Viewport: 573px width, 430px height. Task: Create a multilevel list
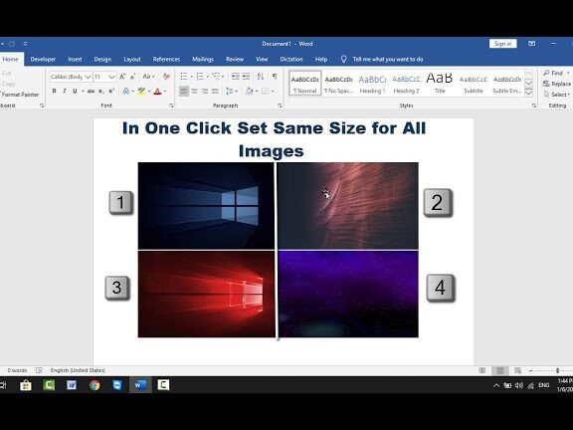pyautogui.click(x=216, y=77)
